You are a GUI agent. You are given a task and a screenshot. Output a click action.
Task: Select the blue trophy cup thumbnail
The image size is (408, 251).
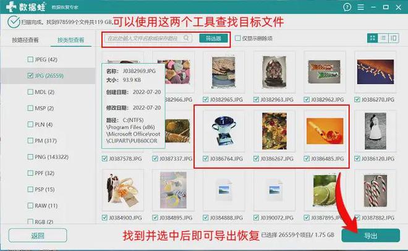(224, 131)
